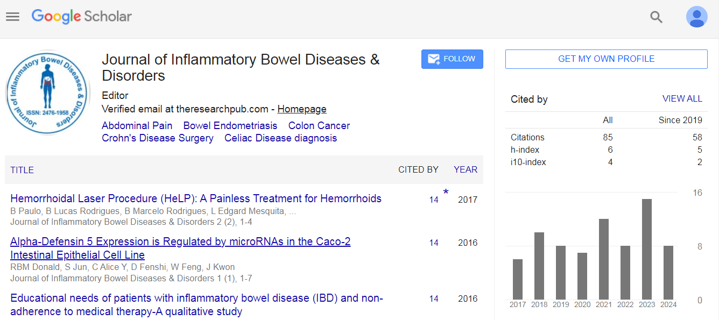The height and width of the screenshot is (320, 719).
Task: Open the Homepage link
Action: point(302,109)
